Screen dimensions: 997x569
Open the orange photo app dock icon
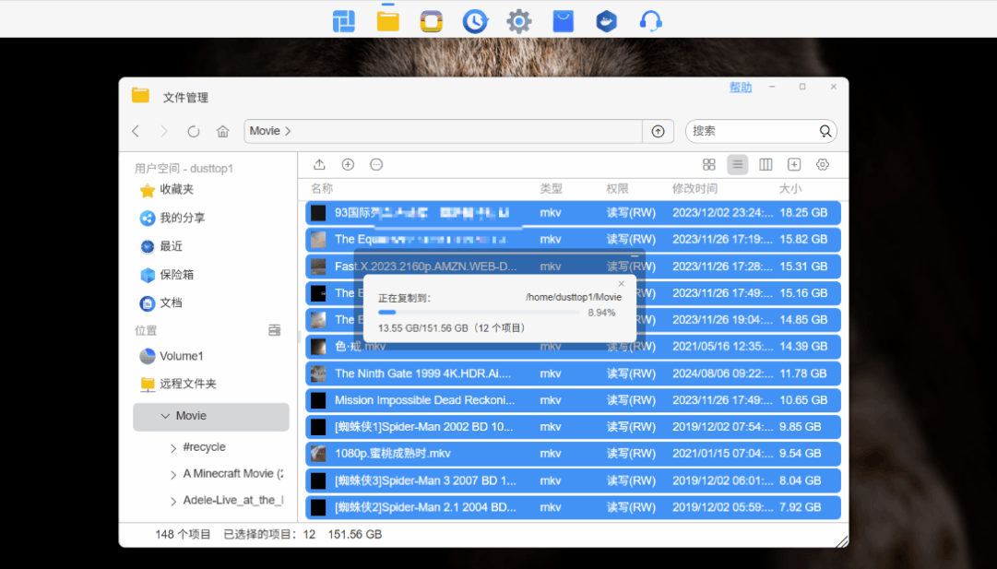[431, 21]
